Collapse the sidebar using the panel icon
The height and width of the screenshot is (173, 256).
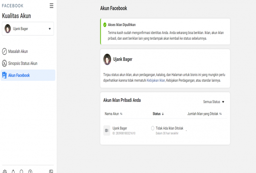(x=51, y=171)
